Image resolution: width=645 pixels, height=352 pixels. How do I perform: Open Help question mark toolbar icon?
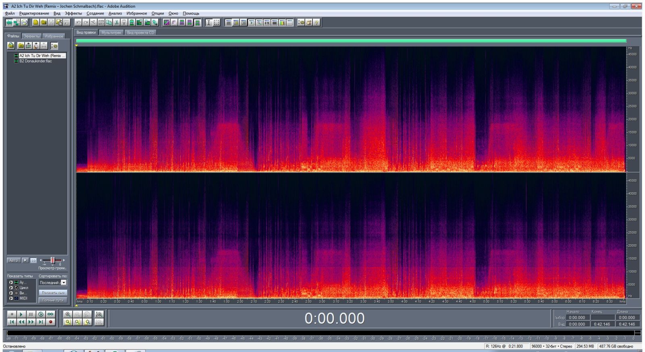pos(316,22)
